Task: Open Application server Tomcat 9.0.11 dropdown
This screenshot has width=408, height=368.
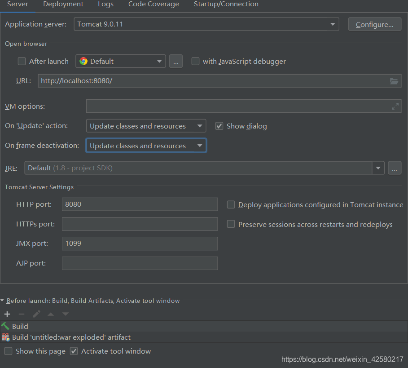Action: click(206, 24)
